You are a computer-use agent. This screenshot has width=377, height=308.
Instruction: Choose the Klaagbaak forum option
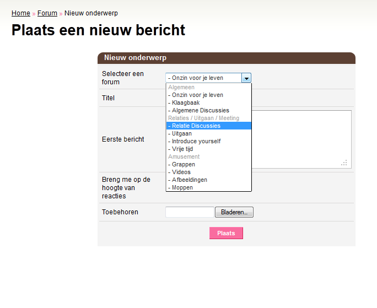[209, 102]
